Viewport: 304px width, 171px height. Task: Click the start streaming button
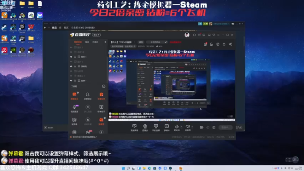pos(225,127)
